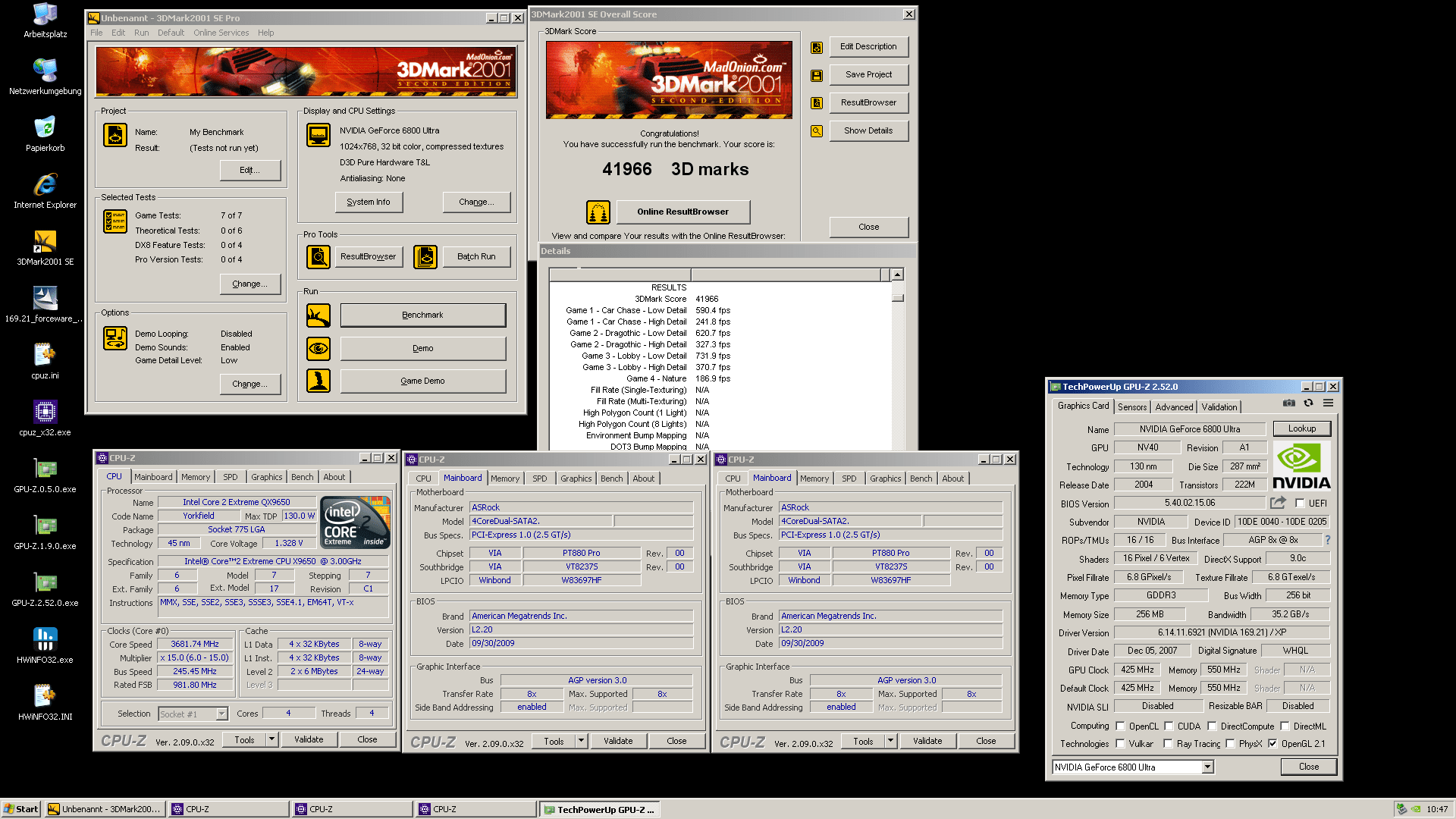This screenshot has height=819, width=1456.
Task: Switch to Sensors tab in GPU-Z
Action: (1132, 407)
